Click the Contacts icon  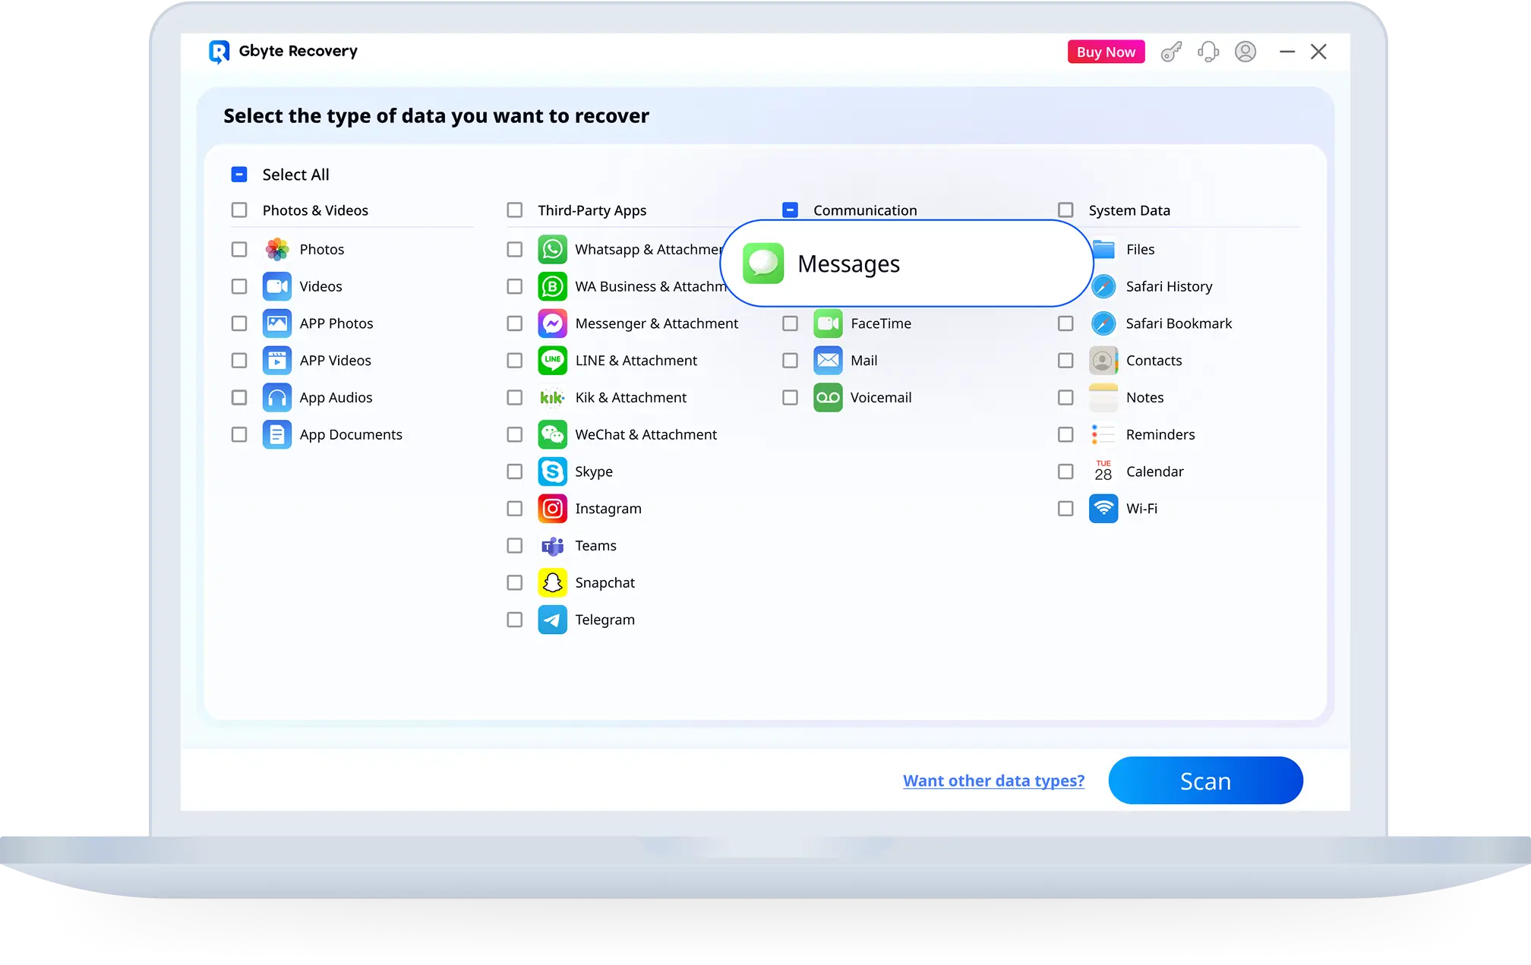[1103, 361]
